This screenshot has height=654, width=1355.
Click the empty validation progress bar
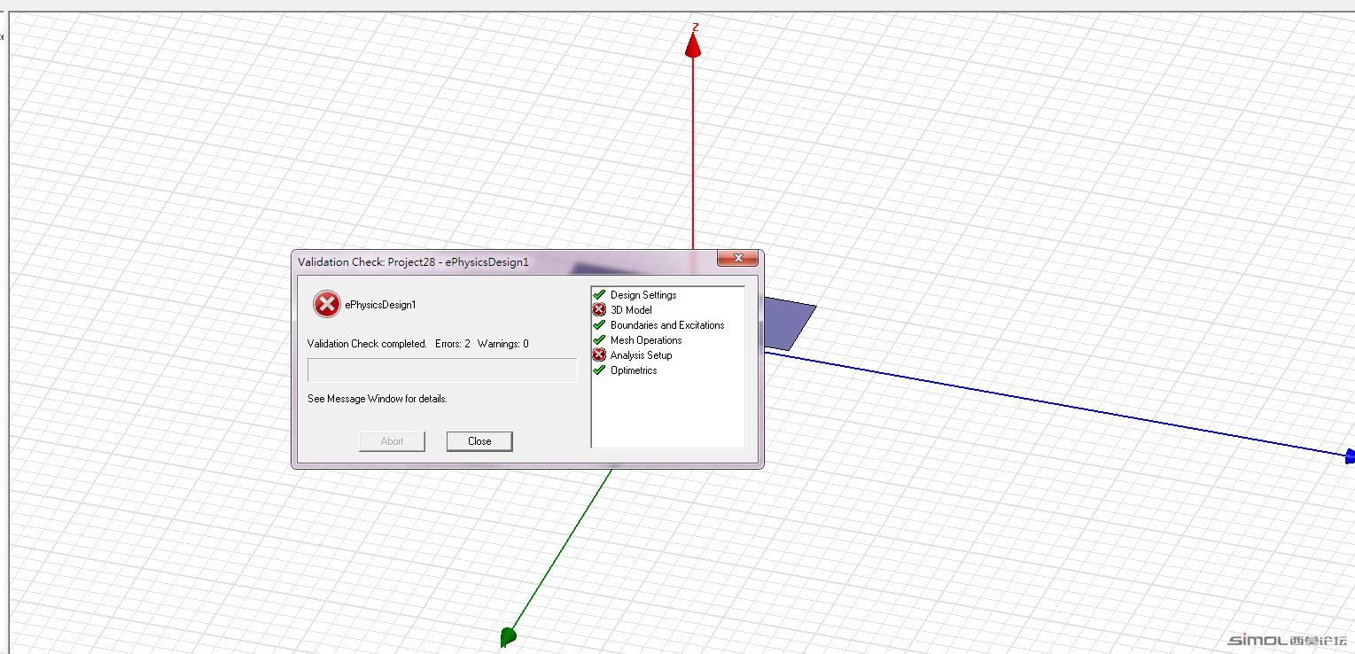tap(442, 370)
